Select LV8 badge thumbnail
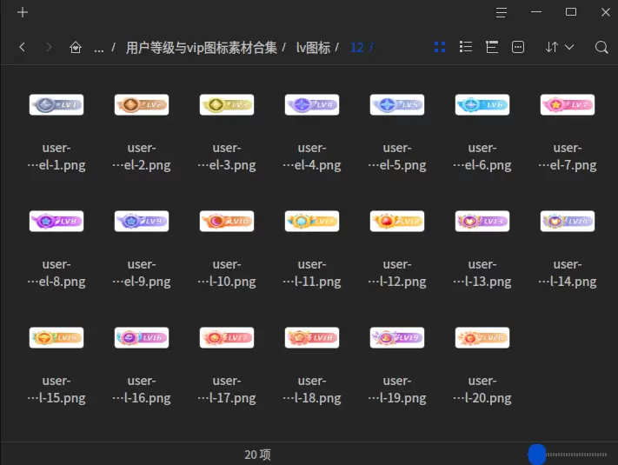Image resolution: width=618 pixels, height=465 pixels. tap(56, 221)
